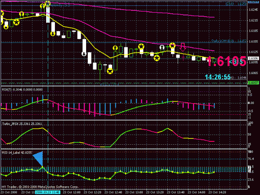Click the 23 Oct 12:40 time axis label
Image resolution: width=260 pixels, height=195 pixels.
[113, 193]
